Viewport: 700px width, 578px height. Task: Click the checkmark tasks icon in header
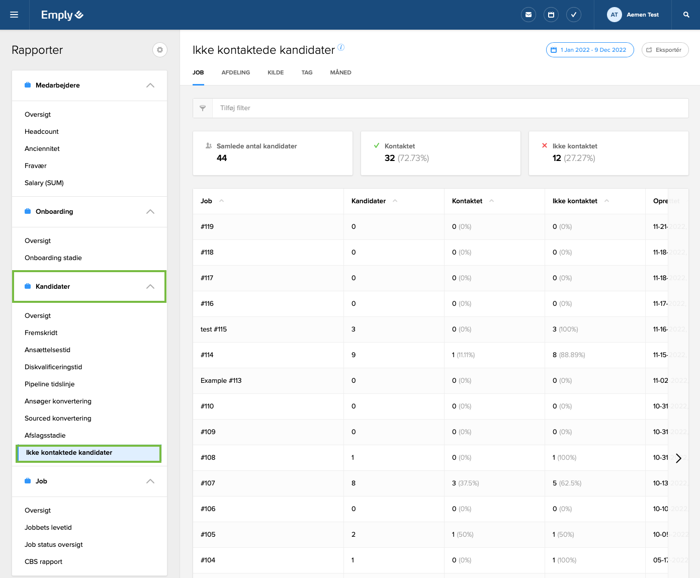(x=574, y=15)
